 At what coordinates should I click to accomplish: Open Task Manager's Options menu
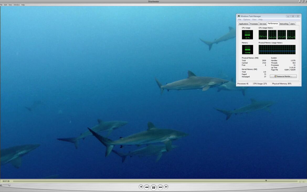pos(247,20)
